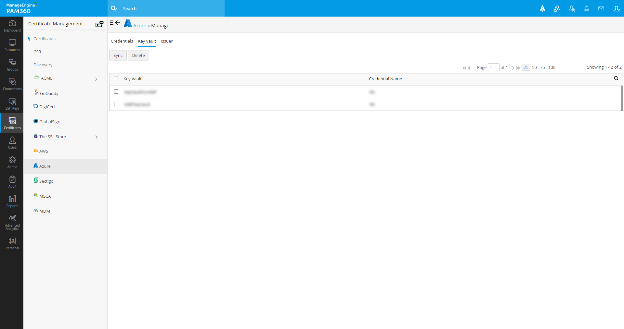Screen dimensions: 624x329
Task: Open the Audit section
Action: pos(12,182)
